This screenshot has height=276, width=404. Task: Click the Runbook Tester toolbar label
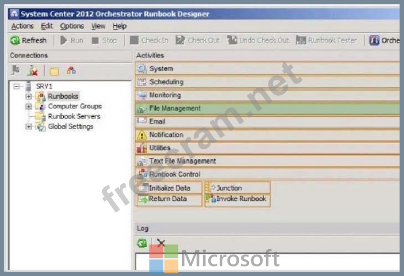333,40
